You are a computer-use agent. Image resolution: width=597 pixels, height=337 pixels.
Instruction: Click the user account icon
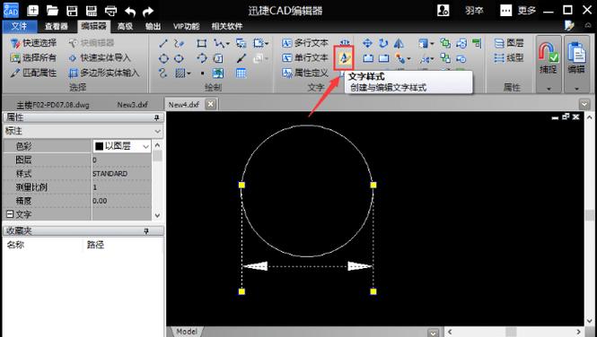(x=443, y=10)
